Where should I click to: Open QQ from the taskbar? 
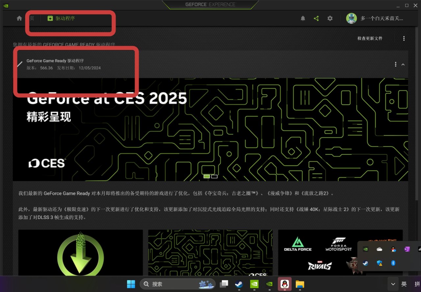285,284
